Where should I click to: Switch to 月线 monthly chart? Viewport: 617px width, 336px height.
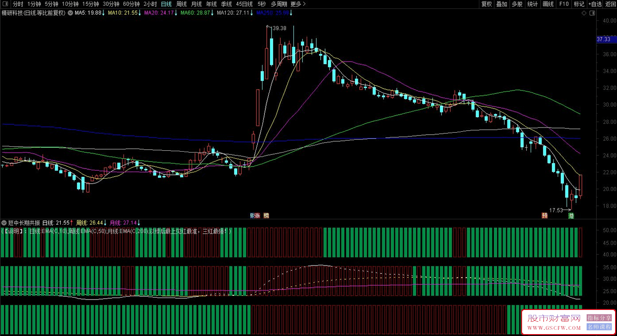pyautogui.click(x=196, y=4)
